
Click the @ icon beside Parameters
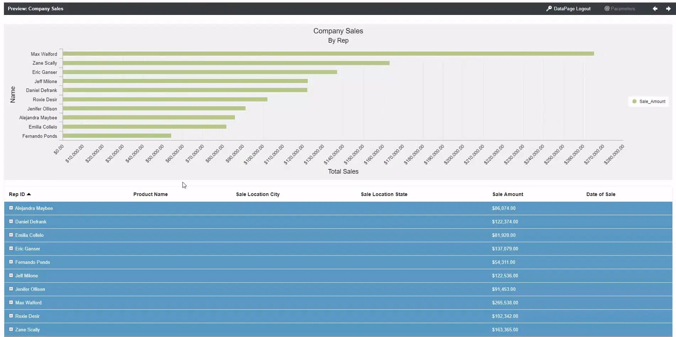[x=607, y=9]
